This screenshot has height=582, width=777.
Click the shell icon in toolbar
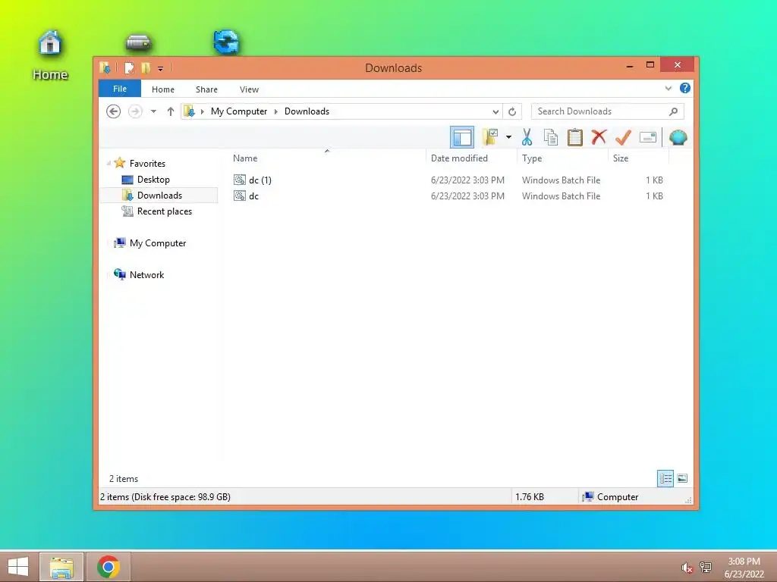(x=678, y=137)
